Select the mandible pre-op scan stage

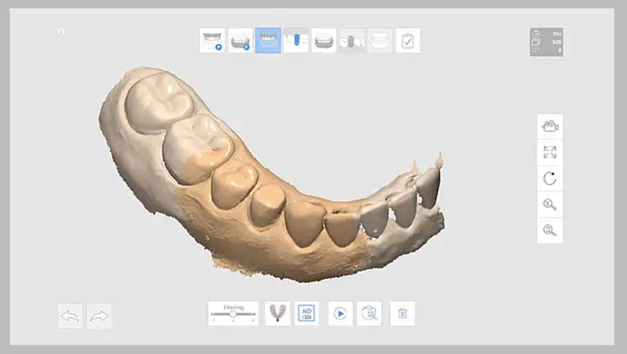[240, 40]
